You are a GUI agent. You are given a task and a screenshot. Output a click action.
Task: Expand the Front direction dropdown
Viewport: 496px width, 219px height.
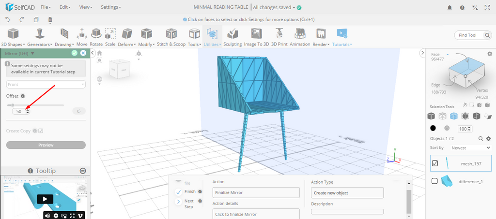[46, 84]
